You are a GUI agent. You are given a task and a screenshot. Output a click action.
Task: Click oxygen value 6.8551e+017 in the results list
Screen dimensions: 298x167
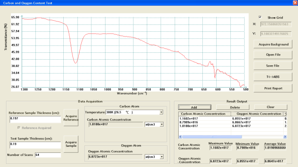coord(241,118)
